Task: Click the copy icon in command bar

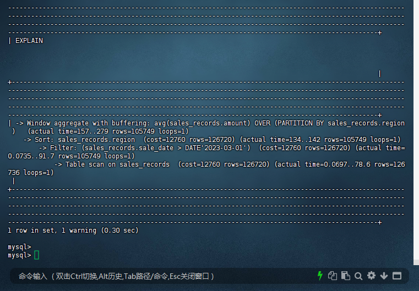Action: point(333,276)
